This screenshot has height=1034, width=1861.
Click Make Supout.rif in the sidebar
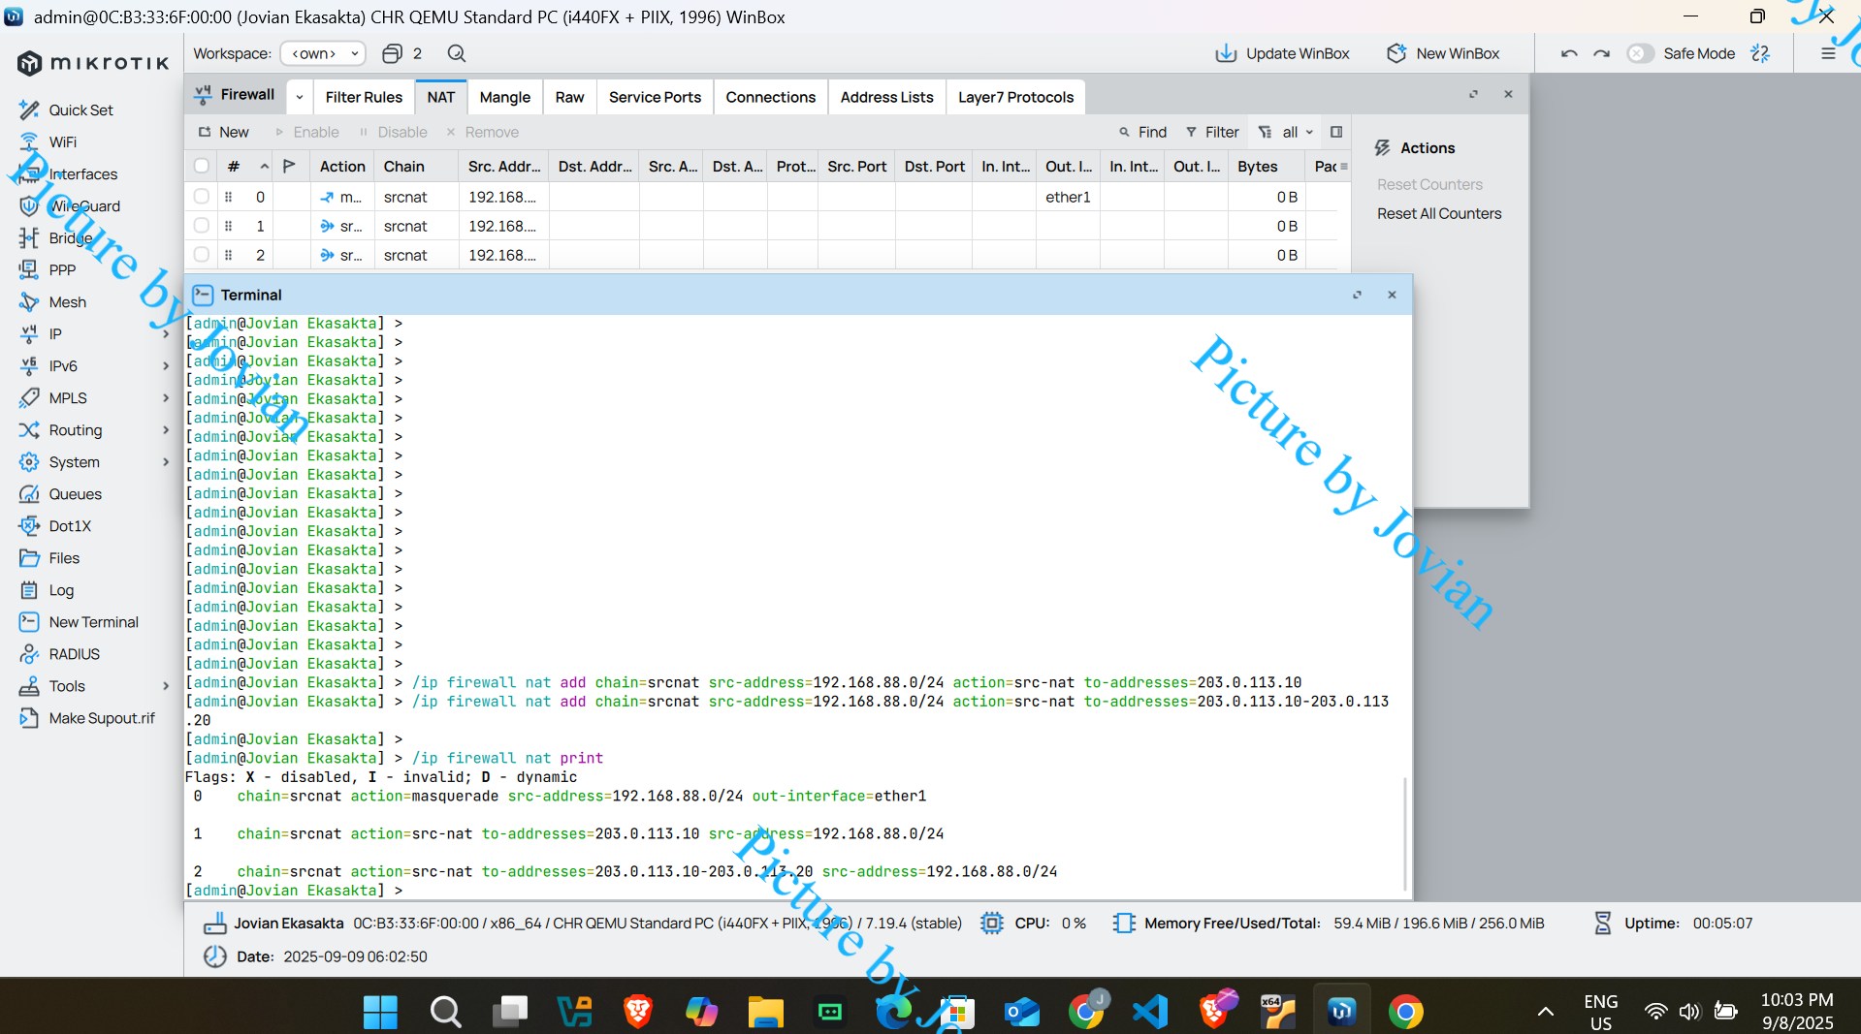(102, 717)
